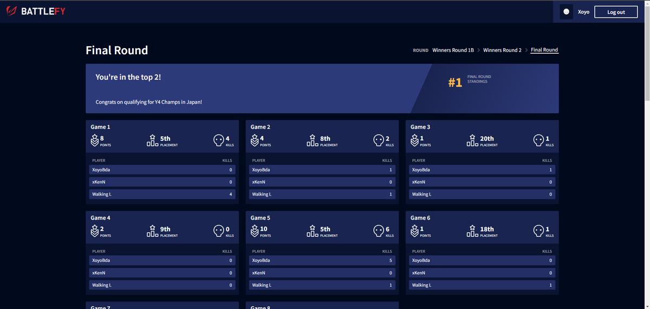Select XoyoBda row in Game 3
This screenshot has width=650, height=309.
point(482,170)
